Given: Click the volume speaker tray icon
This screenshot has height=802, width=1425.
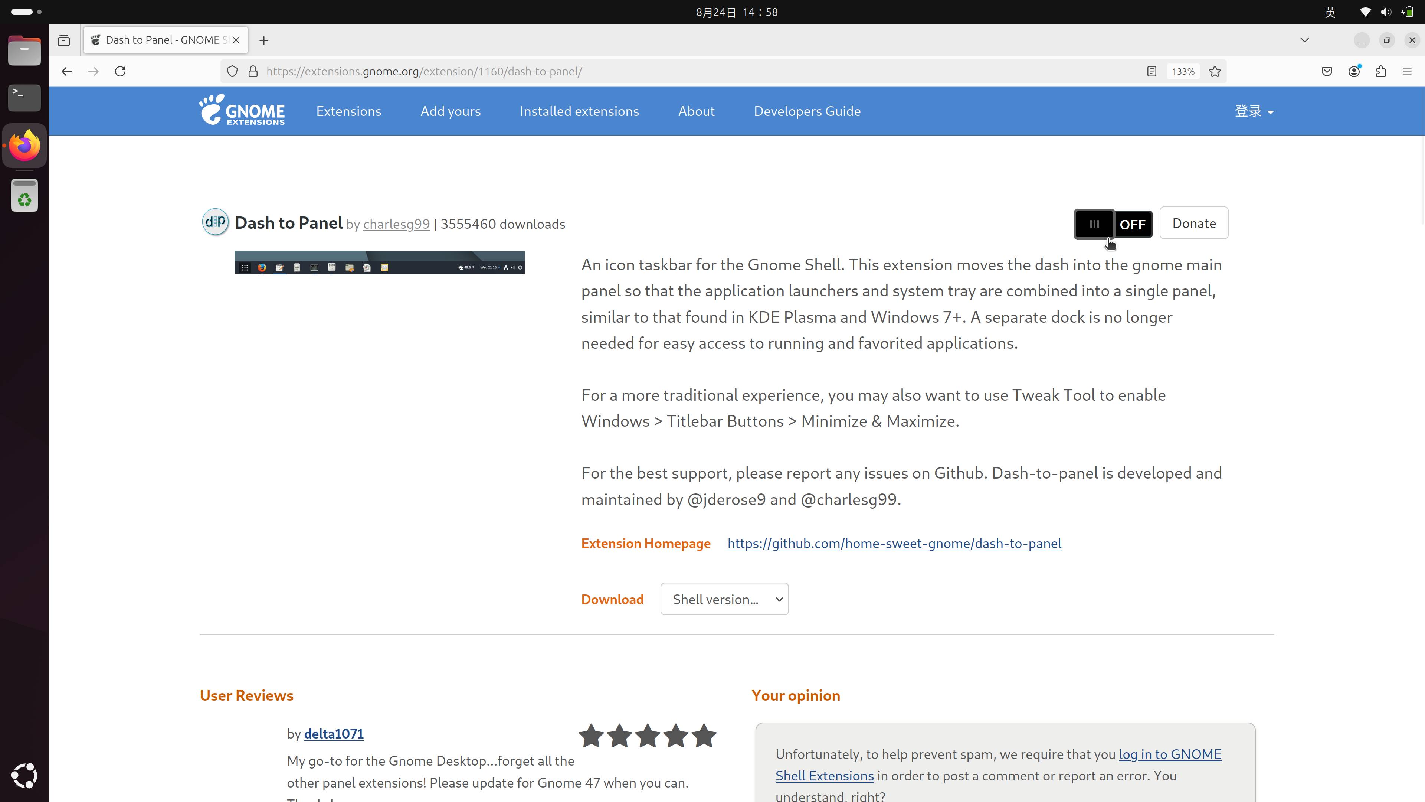Looking at the screenshot, I should (x=1386, y=12).
